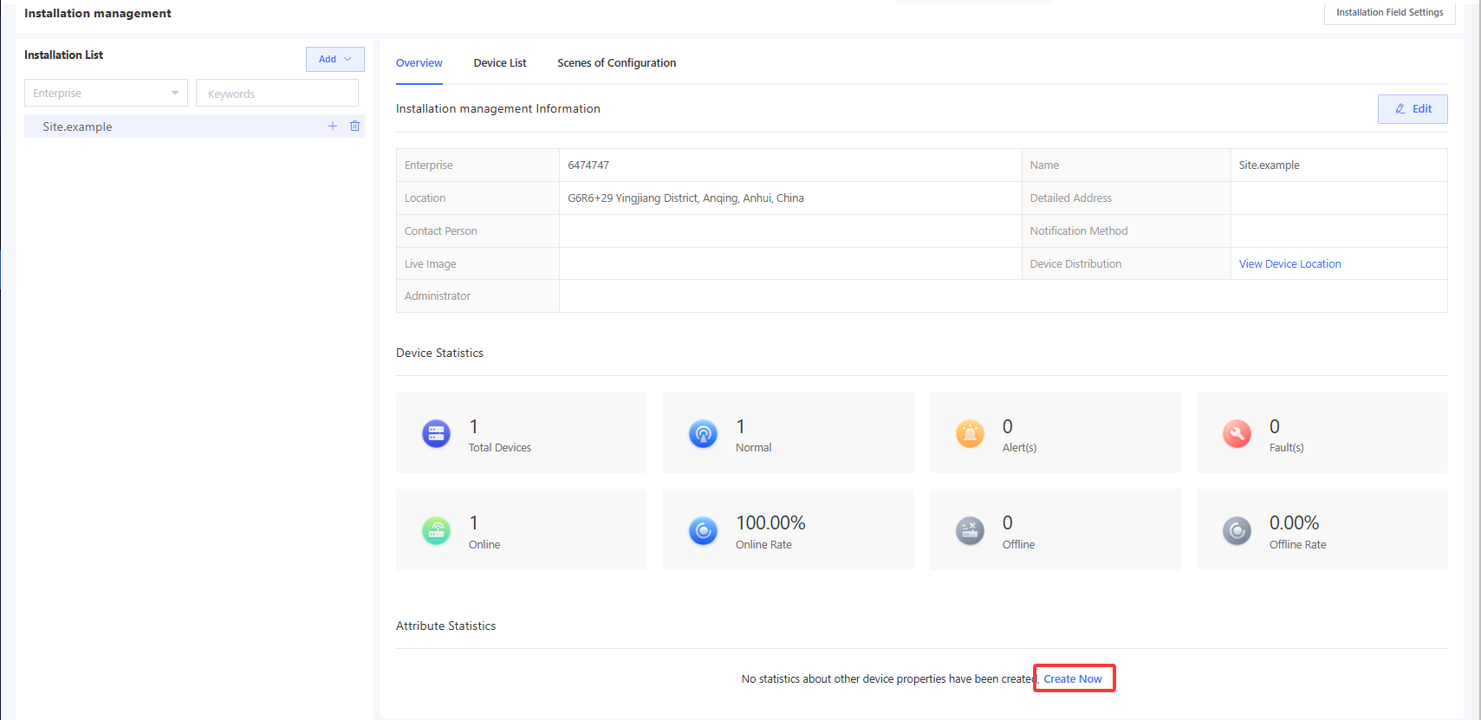Viewport: 1481px width, 720px height.
Task: Select the Overview tab
Action: [419, 63]
